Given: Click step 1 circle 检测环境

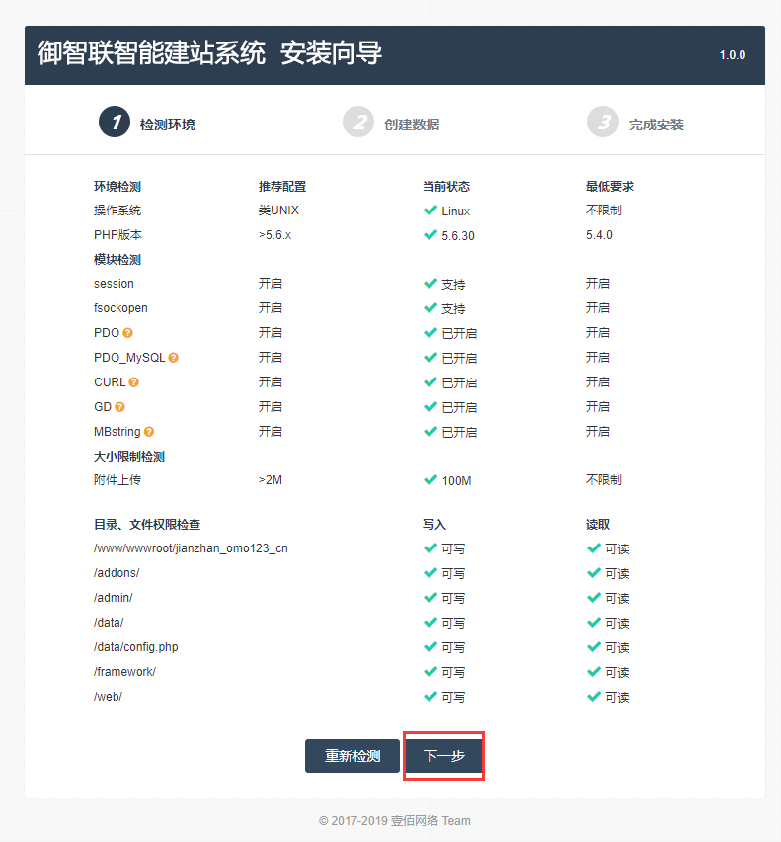Looking at the screenshot, I should coord(115,123).
